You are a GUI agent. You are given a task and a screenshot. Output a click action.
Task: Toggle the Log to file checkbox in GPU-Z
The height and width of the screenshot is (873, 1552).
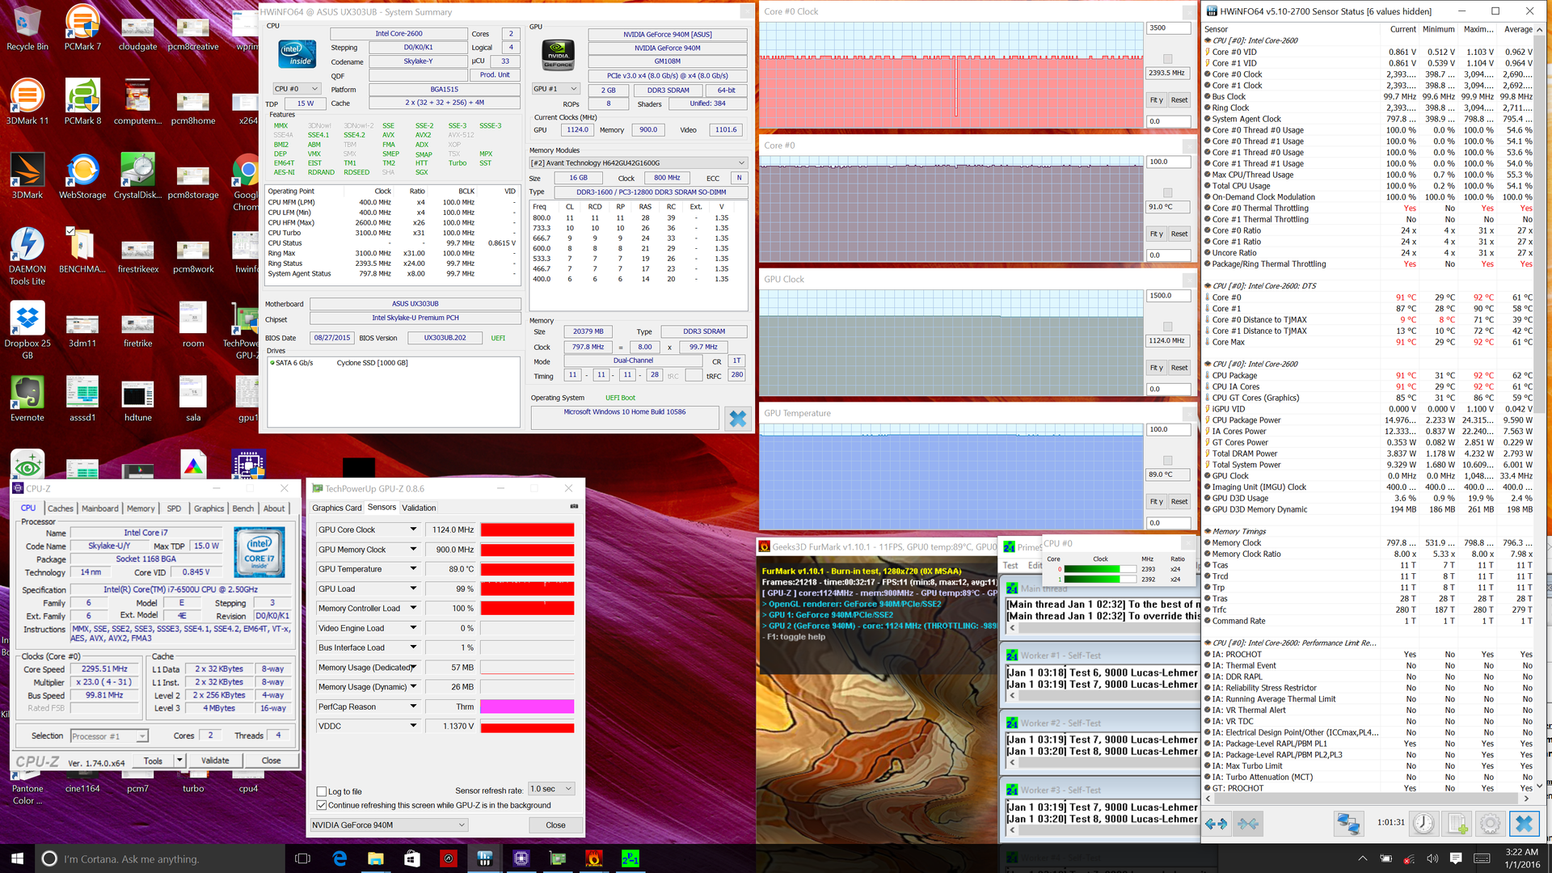tap(322, 791)
